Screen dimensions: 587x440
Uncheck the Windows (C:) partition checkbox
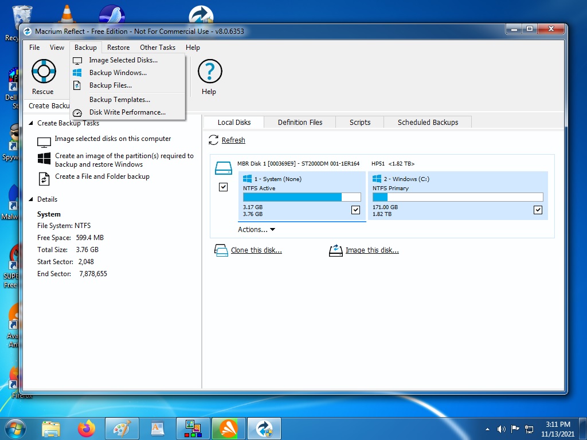[x=538, y=210]
